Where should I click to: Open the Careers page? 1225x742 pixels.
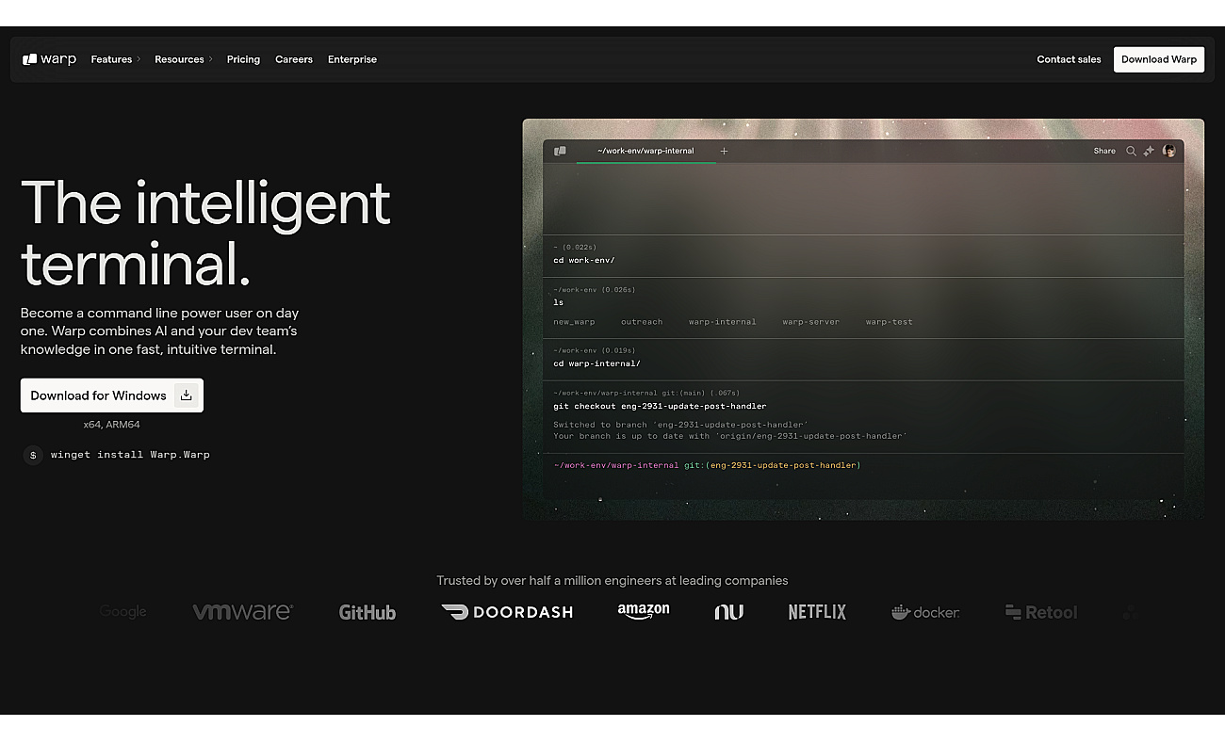(294, 59)
